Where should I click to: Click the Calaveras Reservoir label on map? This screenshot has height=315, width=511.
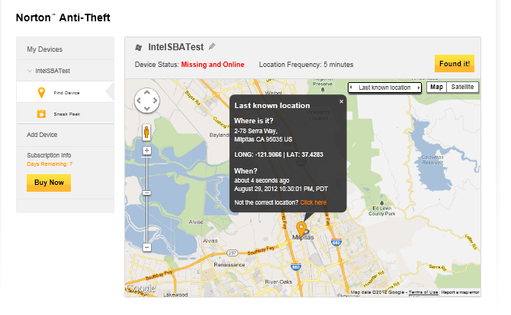[432, 160]
